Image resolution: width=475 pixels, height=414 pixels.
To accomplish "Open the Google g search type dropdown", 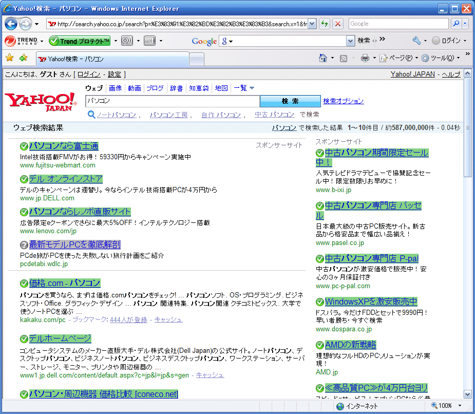I will click(x=227, y=41).
